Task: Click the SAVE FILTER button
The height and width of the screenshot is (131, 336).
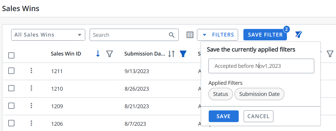Action: [x=265, y=35]
